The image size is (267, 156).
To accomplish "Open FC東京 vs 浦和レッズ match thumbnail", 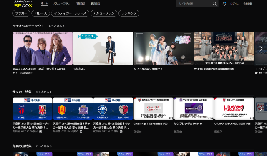I will coord(33,109).
